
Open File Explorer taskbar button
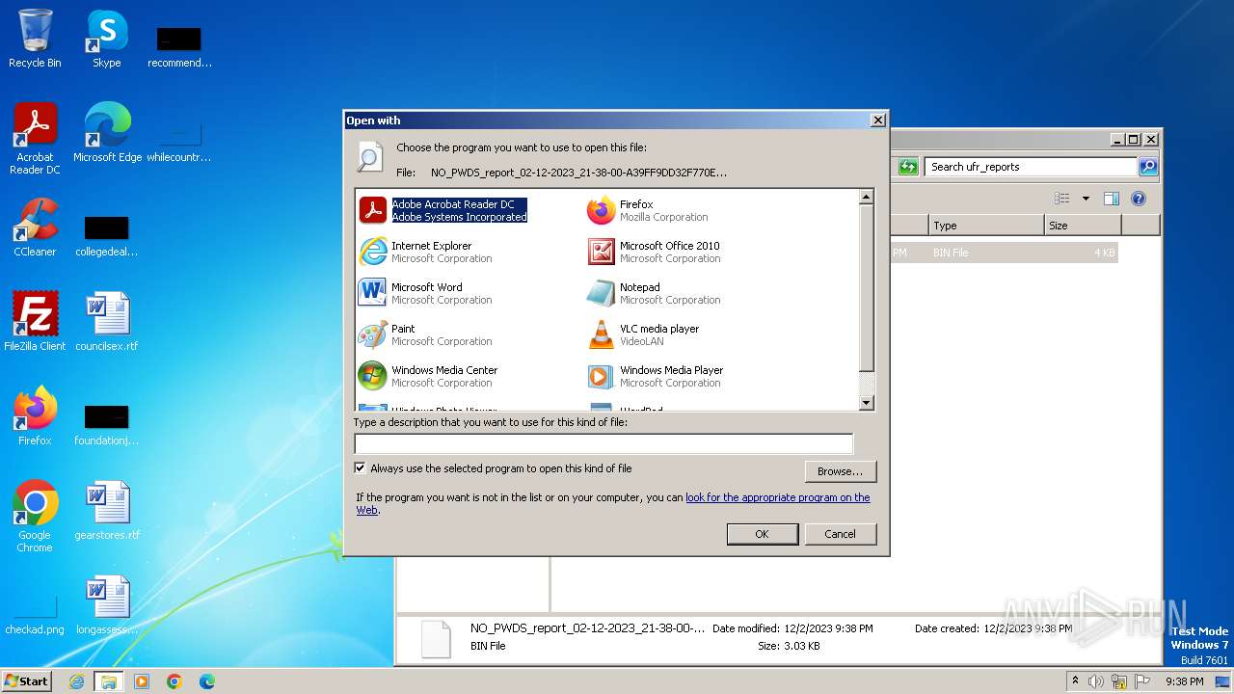108,681
